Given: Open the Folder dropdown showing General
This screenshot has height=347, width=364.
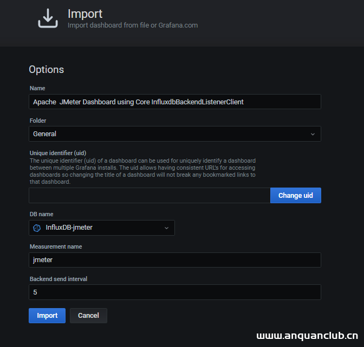Looking at the screenshot, I should pyautogui.click(x=175, y=134).
